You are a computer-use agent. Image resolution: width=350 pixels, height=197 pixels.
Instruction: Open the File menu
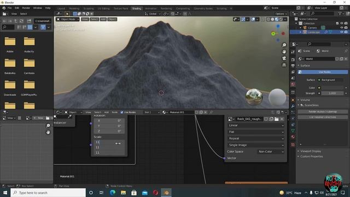pos(10,8)
